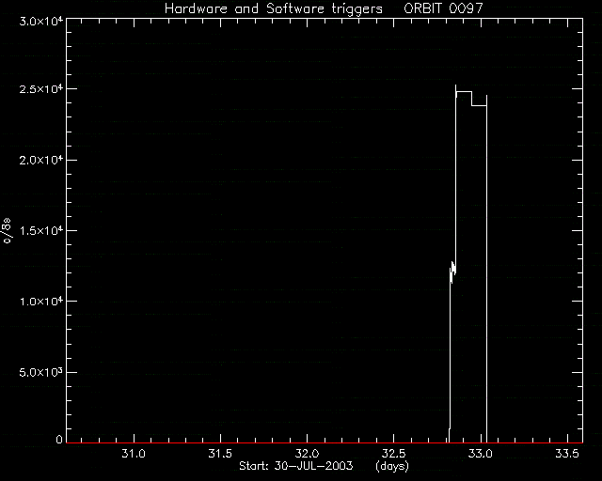Click the y-axis label 2.5×10⁴
Viewport: 602px width, 481px height.
[x=41, y=88]
